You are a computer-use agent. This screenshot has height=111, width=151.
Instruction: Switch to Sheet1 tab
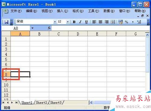(27, 103)
